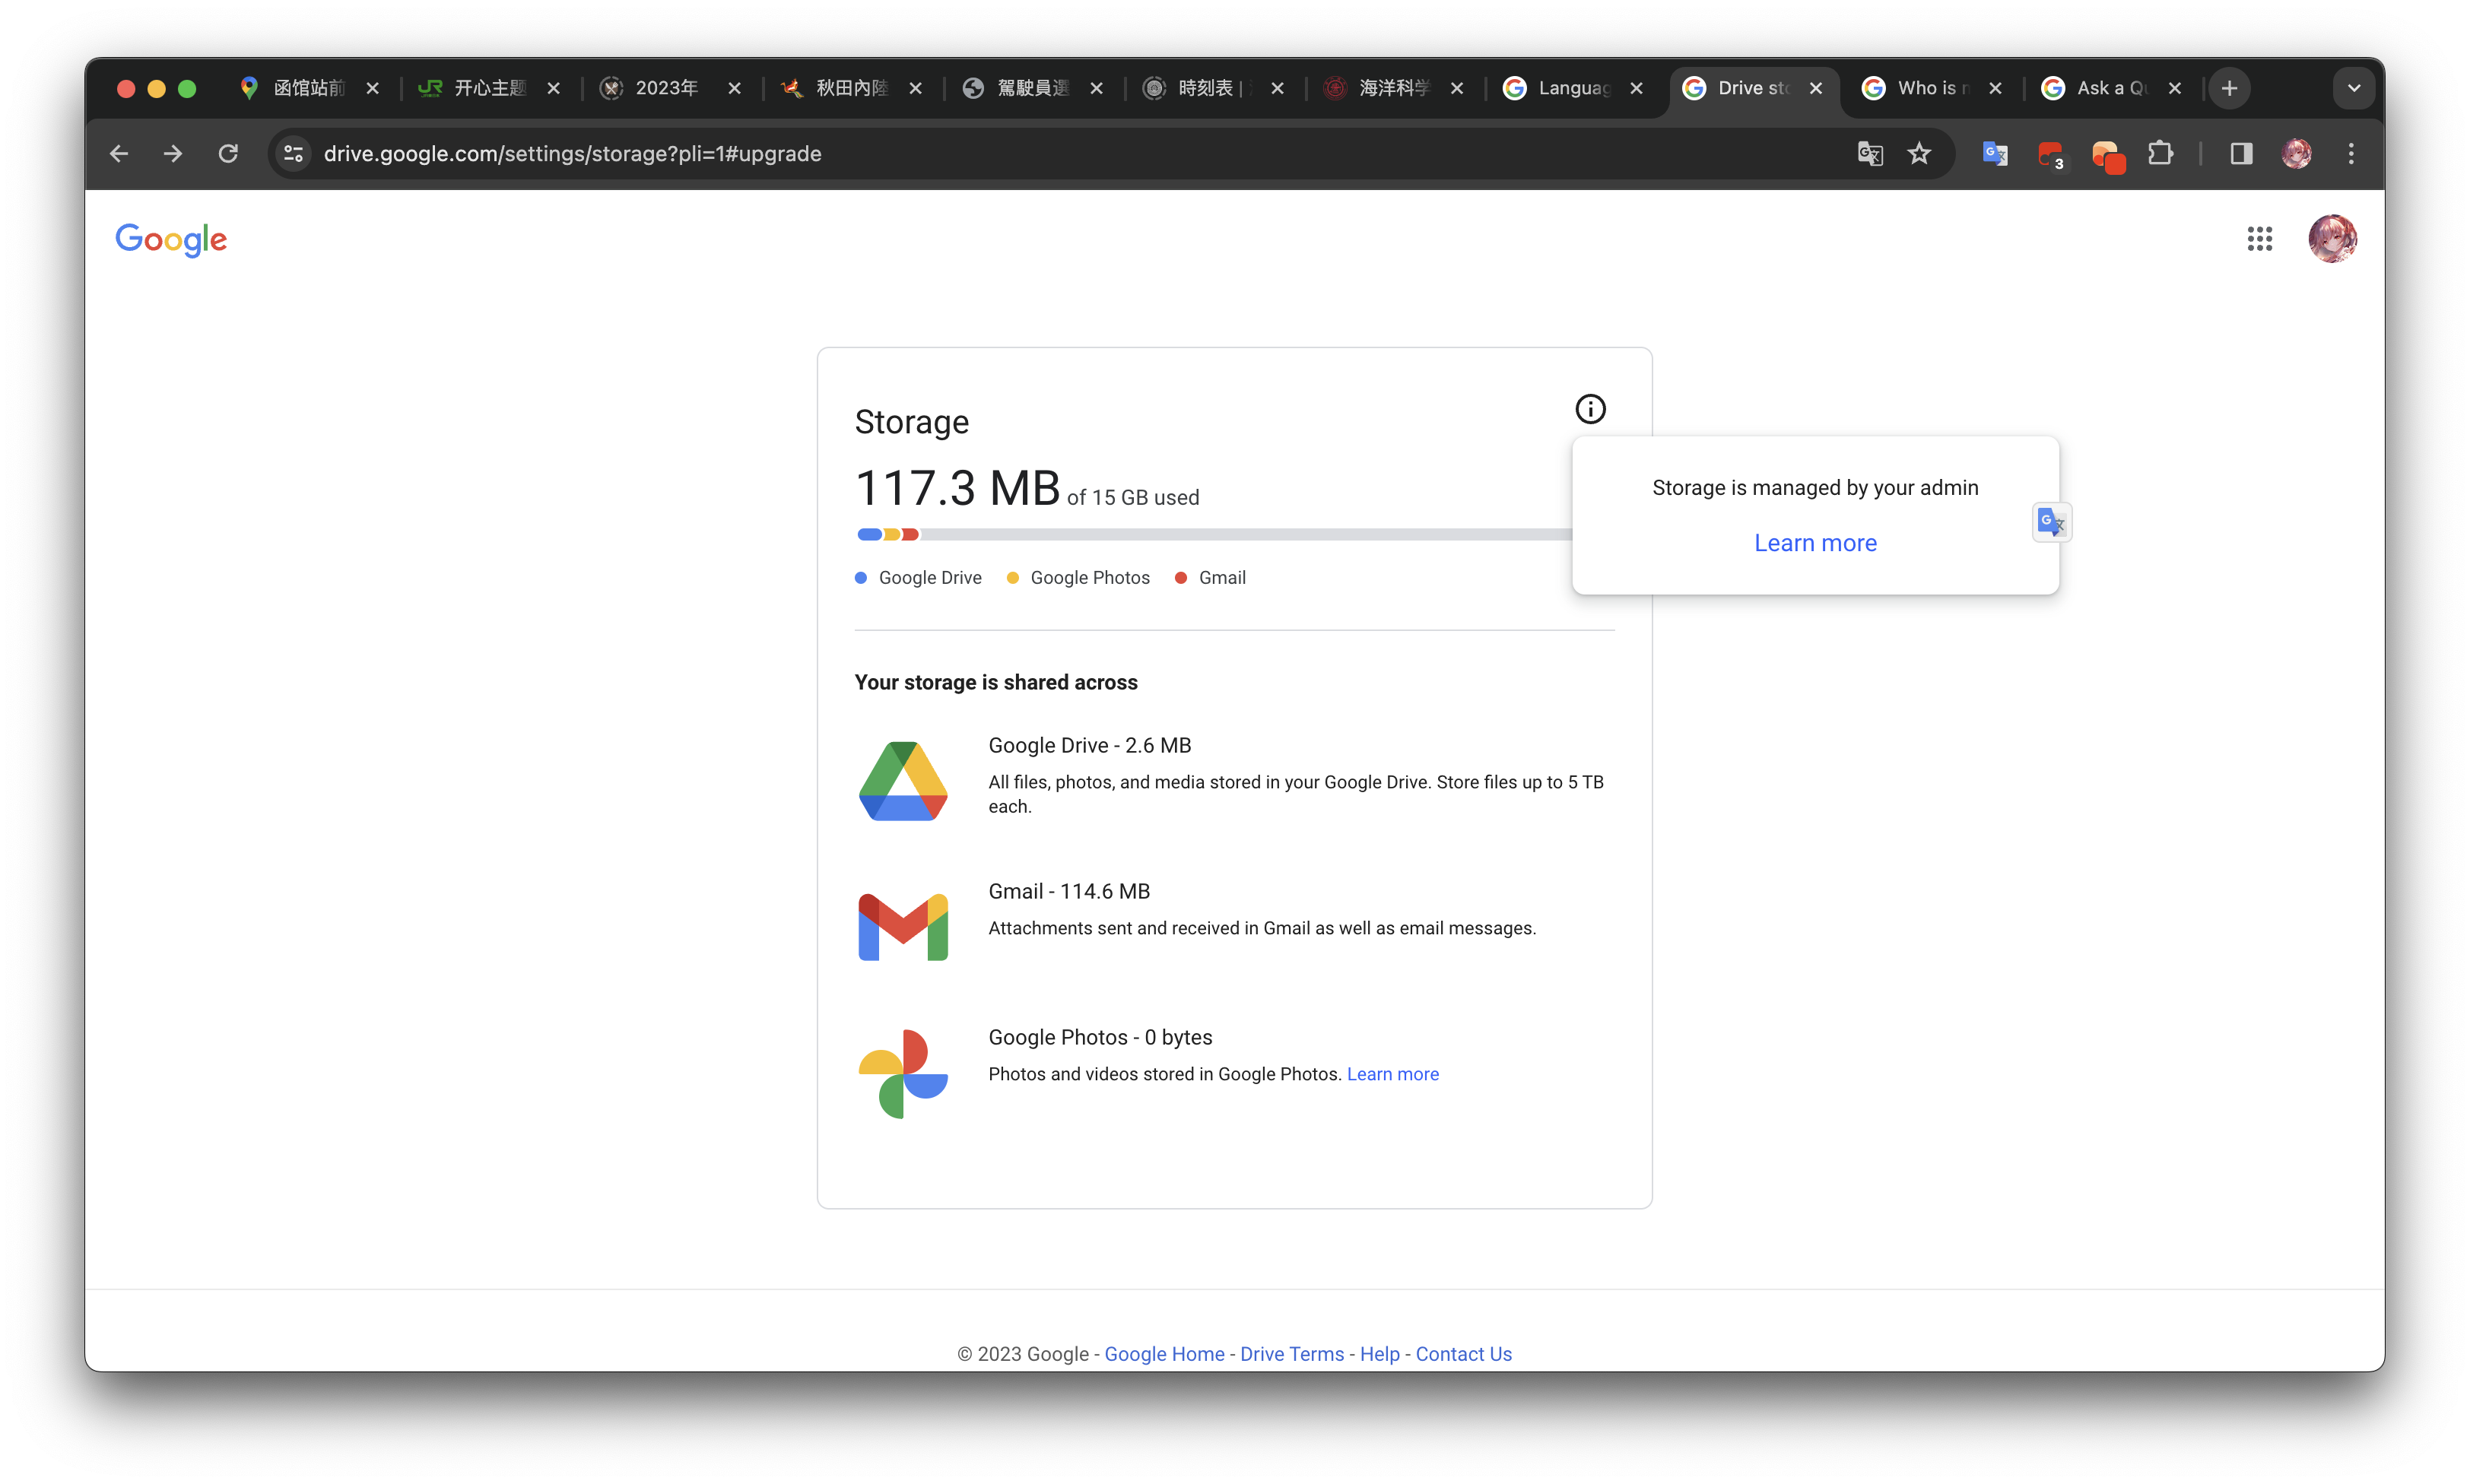2470x1484 pixels.
Task: Open the Chrome extensions puzzle icon
Action: click(2160, 154)
